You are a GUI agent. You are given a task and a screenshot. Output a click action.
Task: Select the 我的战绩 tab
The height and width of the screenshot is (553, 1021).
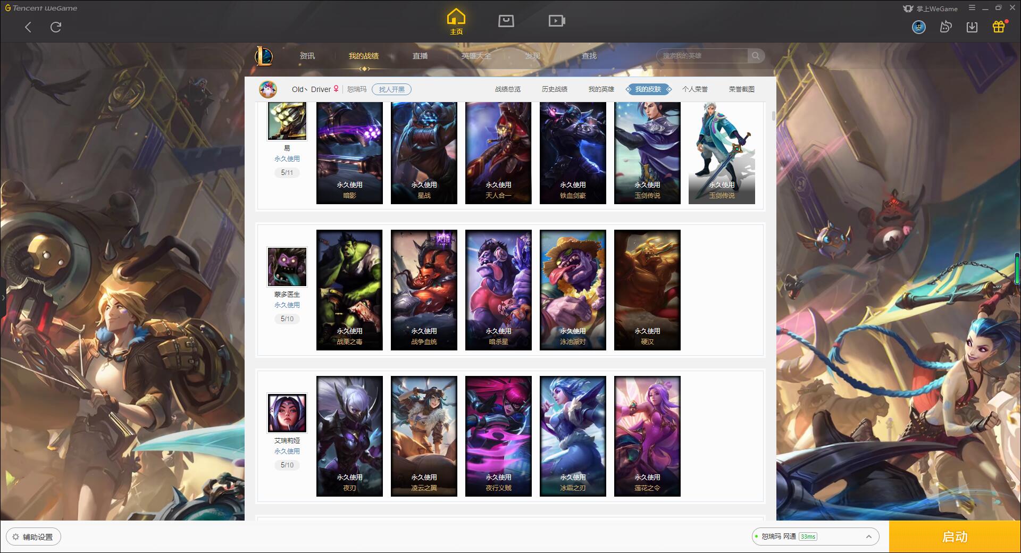click(364, 56)
